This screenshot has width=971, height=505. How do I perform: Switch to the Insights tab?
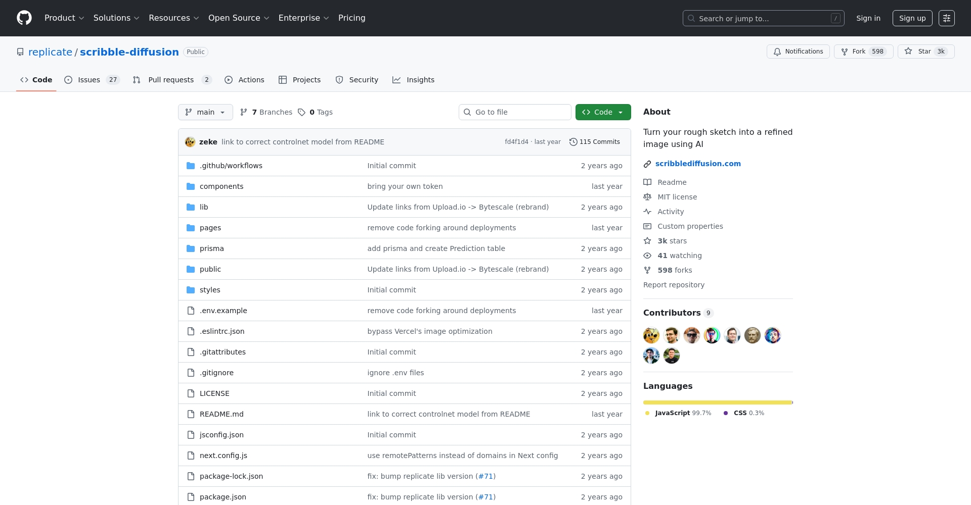pyautogui.click(x=413, y=80)
